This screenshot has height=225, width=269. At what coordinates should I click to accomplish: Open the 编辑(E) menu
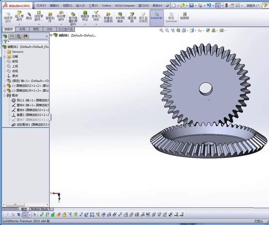(54, 6)
